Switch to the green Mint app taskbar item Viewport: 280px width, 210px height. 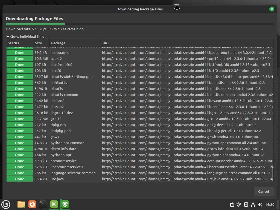click(x=54, y=204)
